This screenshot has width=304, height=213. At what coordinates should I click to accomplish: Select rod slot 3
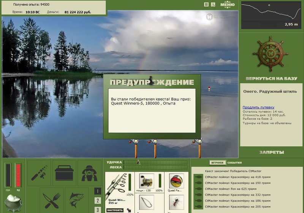click(98, 210)
